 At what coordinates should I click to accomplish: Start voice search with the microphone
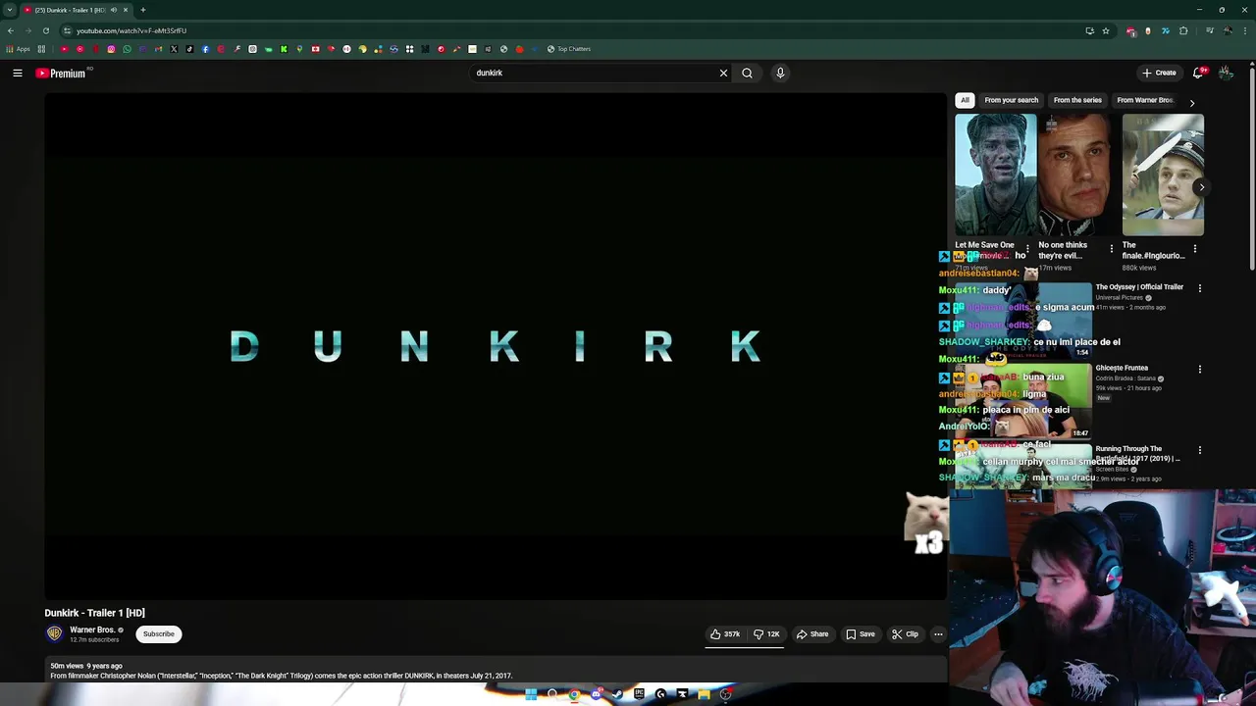point(780,73)
